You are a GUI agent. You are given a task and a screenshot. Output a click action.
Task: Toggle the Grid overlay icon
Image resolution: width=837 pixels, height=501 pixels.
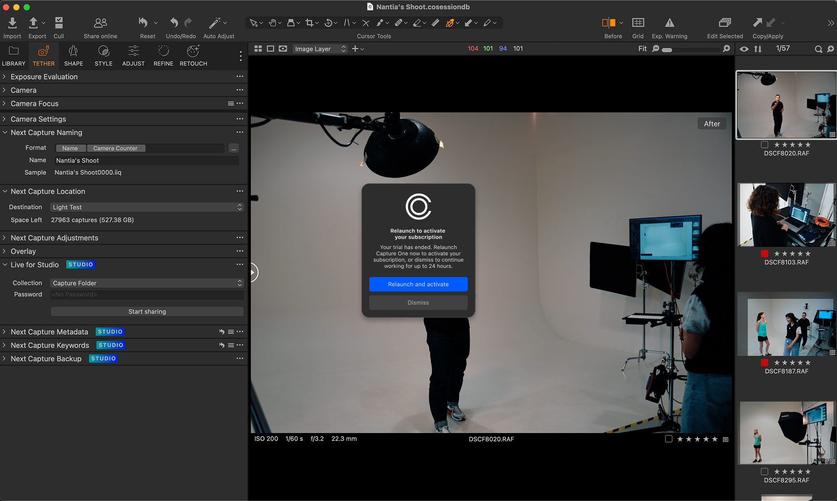pos(638,23)
